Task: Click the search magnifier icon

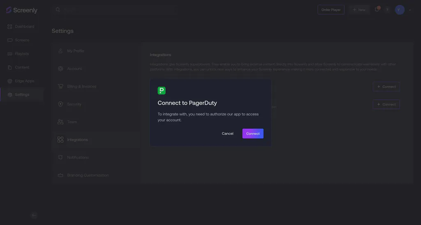Action: click(58, 10)
